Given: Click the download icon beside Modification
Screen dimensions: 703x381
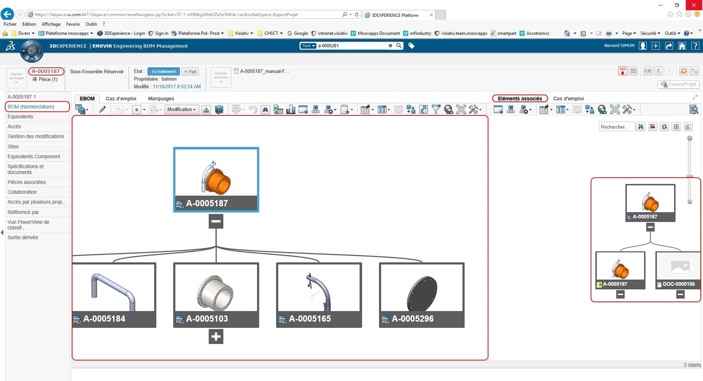Looking at the screenshot, I should (206, 109).
